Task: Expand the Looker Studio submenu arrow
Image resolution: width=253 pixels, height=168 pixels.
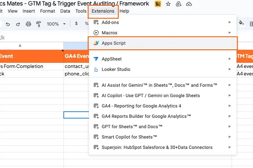Action: [230, 69]
